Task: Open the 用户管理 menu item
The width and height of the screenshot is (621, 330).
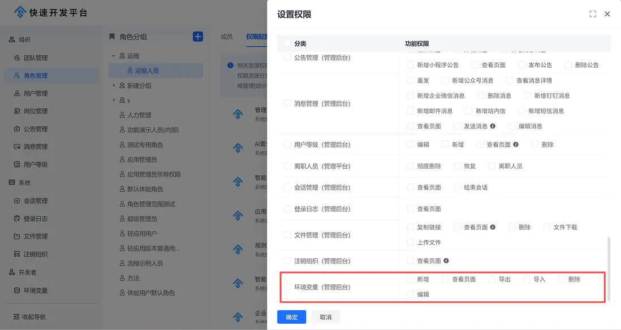Action: [51, 93]
